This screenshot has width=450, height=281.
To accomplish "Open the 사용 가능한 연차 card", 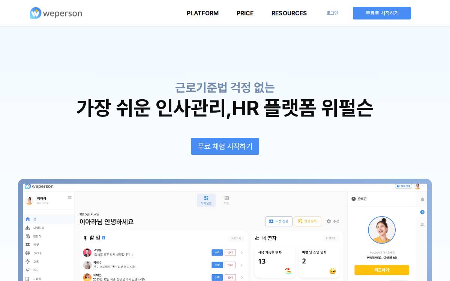I will click(275, 262).
